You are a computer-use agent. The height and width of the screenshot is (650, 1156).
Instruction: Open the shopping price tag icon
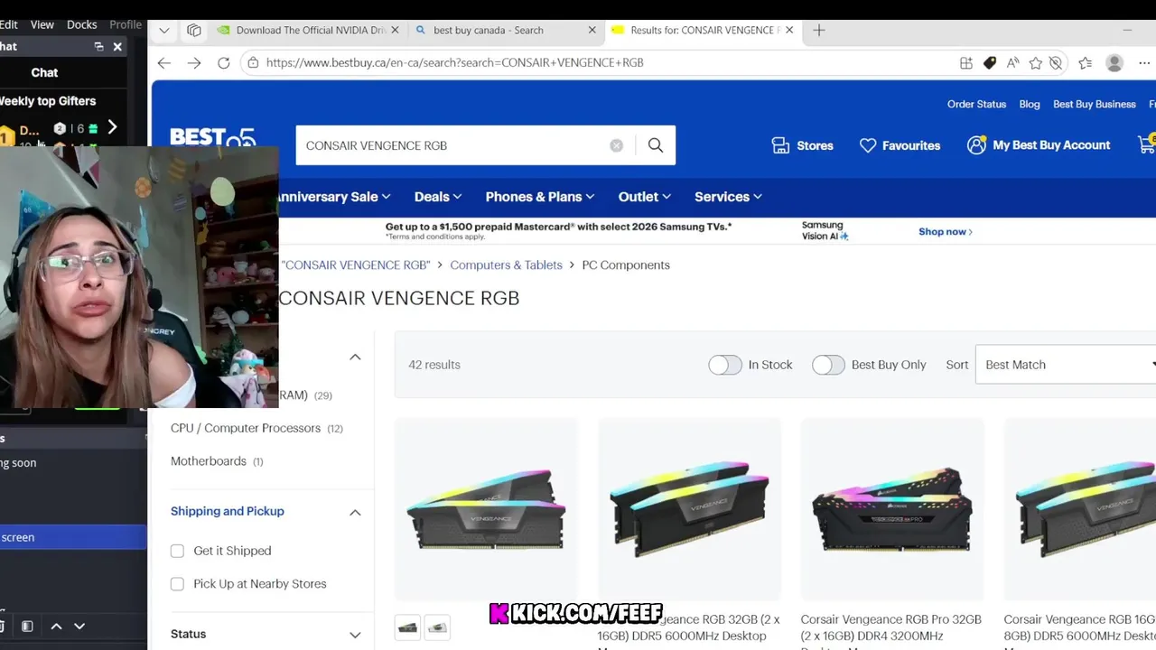(x=990, y=63)
